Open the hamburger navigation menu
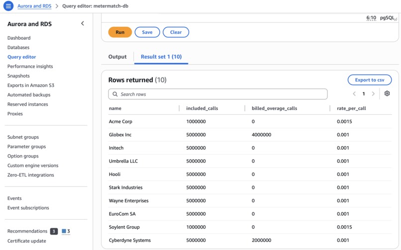 pos(8,6)
